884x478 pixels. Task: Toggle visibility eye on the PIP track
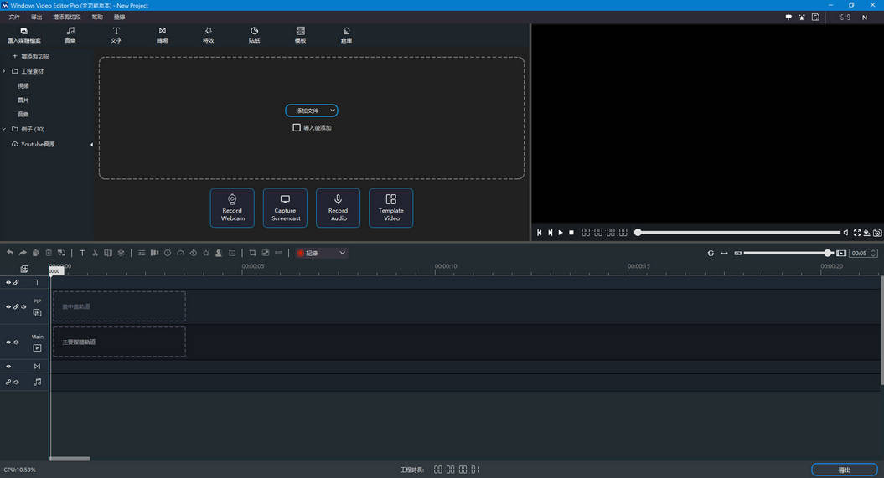[8, 307]
